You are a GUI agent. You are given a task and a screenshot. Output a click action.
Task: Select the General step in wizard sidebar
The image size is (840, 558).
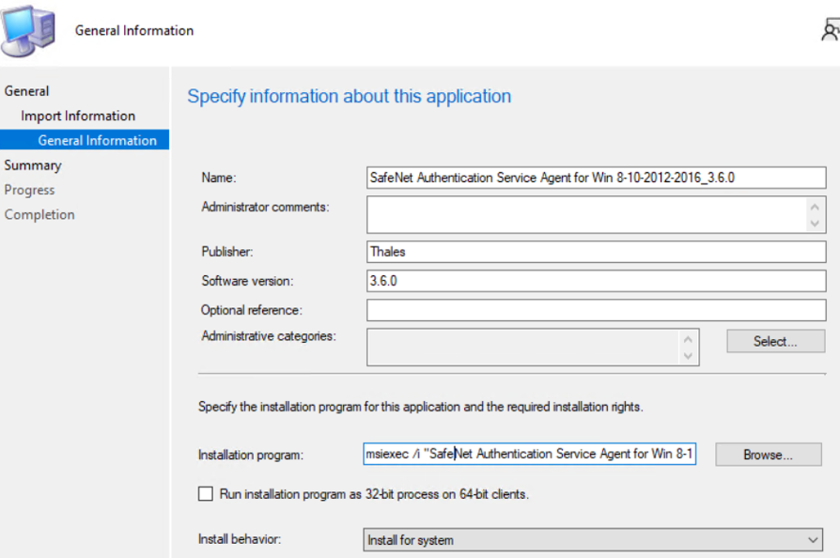pyautogui.click(x=27, y=91)
